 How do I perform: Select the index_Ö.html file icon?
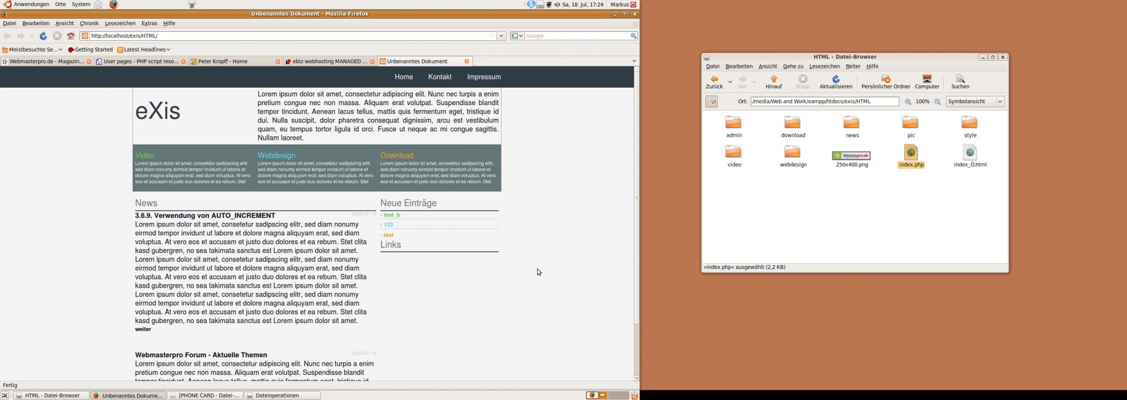click(970, 153)
